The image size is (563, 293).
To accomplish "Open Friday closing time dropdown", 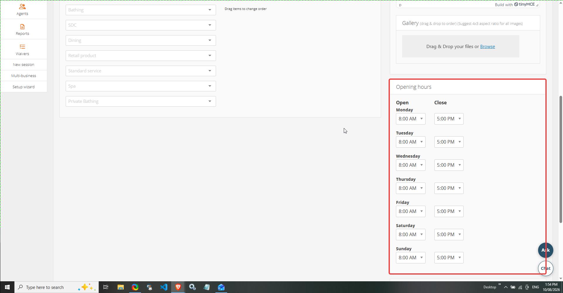I will tap(449, 211).
